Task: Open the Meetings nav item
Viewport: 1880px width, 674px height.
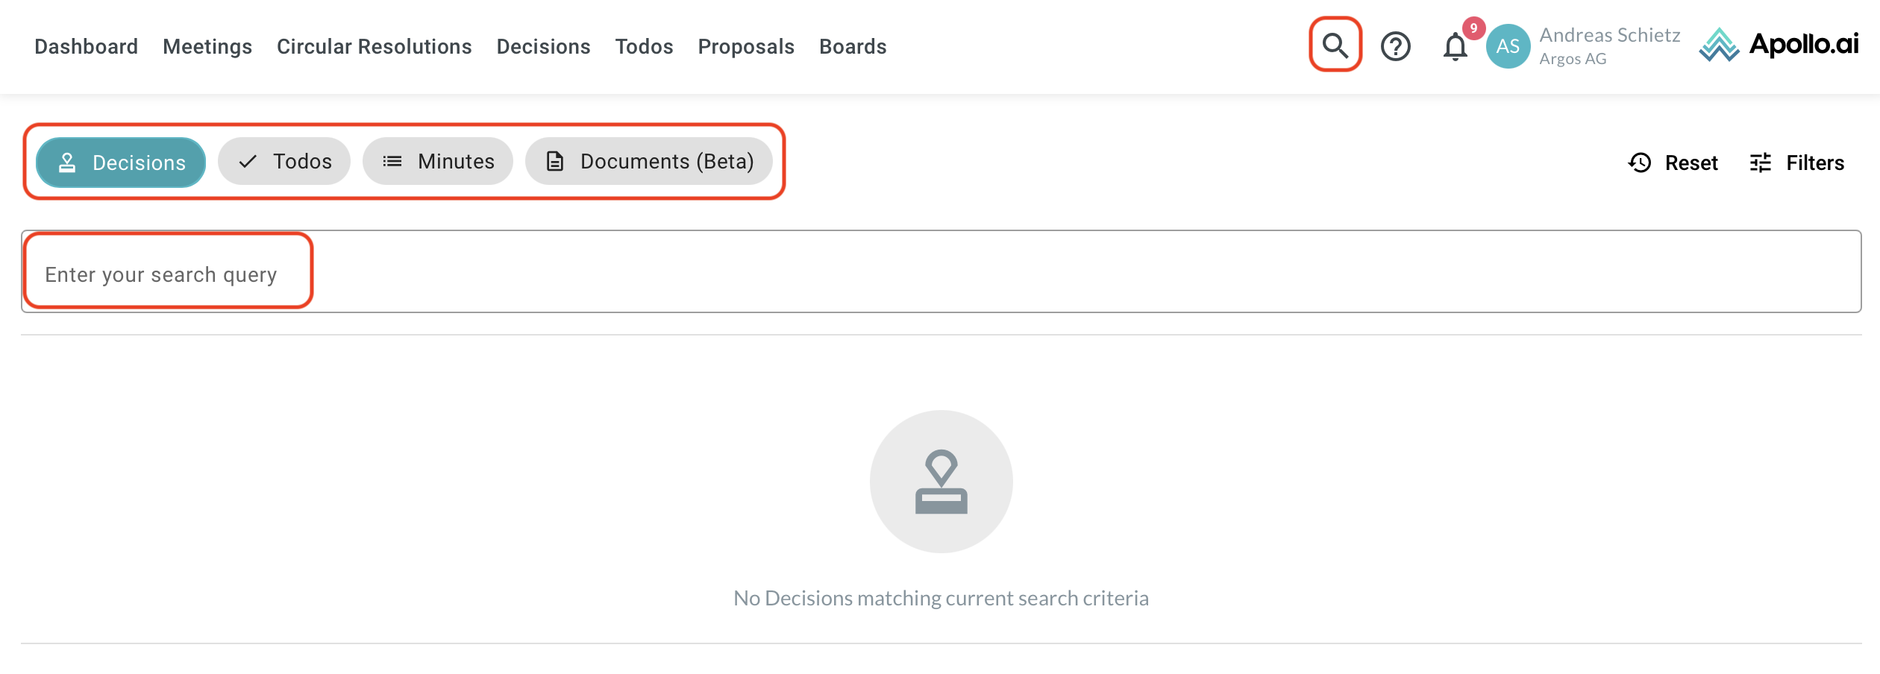Action: pyautogui.click(x=207, y=46)
